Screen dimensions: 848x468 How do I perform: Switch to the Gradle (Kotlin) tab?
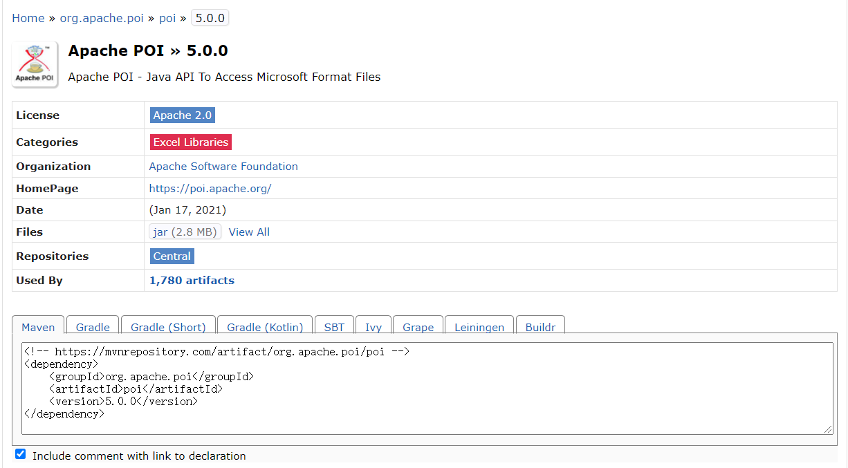point(265,327)
